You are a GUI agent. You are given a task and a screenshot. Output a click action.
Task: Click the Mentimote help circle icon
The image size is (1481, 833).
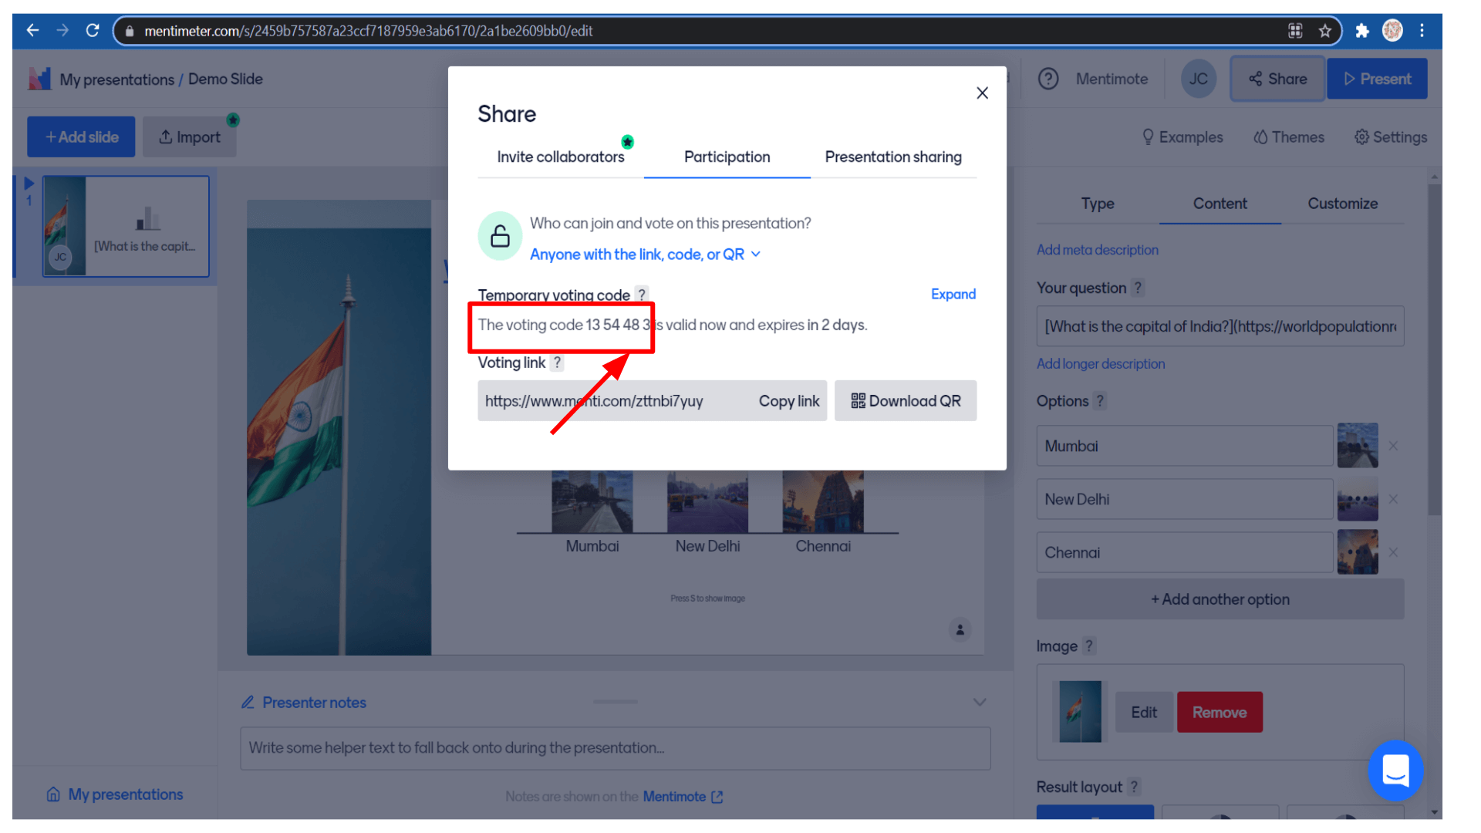[x=1048, y=79]
